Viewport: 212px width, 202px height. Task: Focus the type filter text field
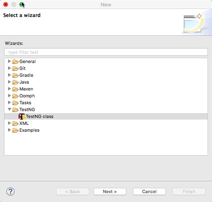tap(106, 52)
